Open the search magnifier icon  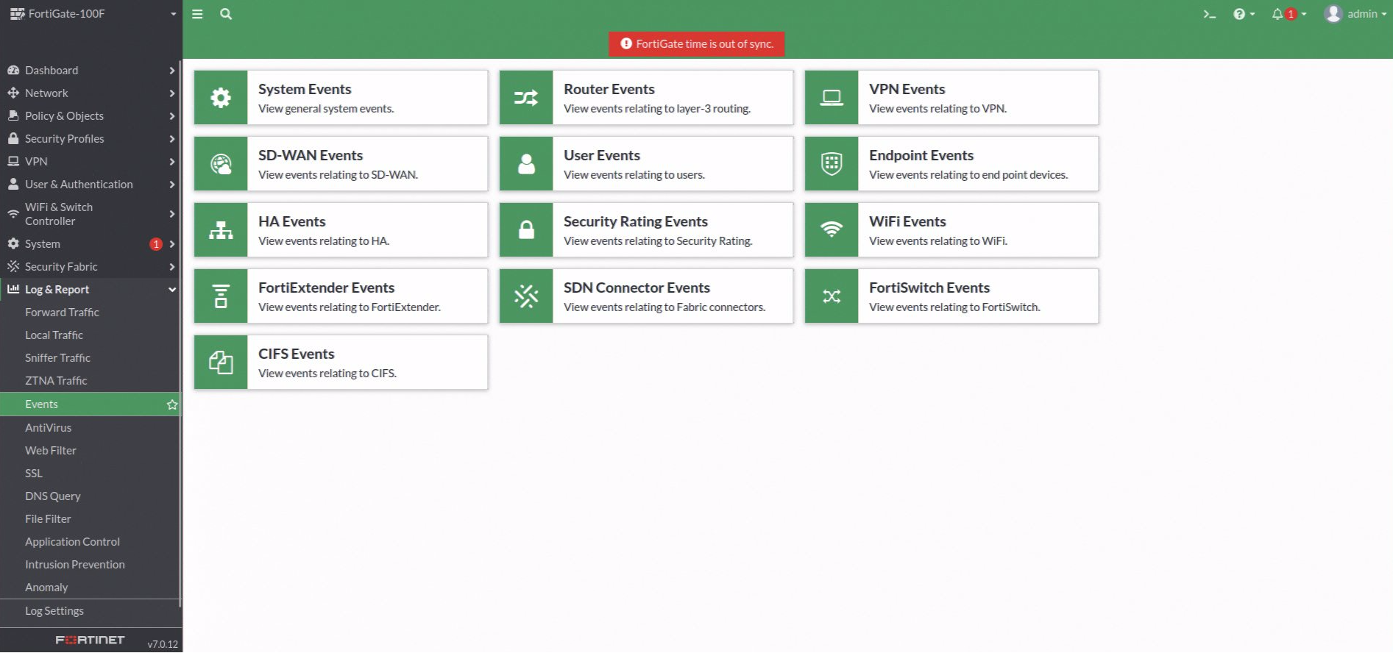point(226,14)
